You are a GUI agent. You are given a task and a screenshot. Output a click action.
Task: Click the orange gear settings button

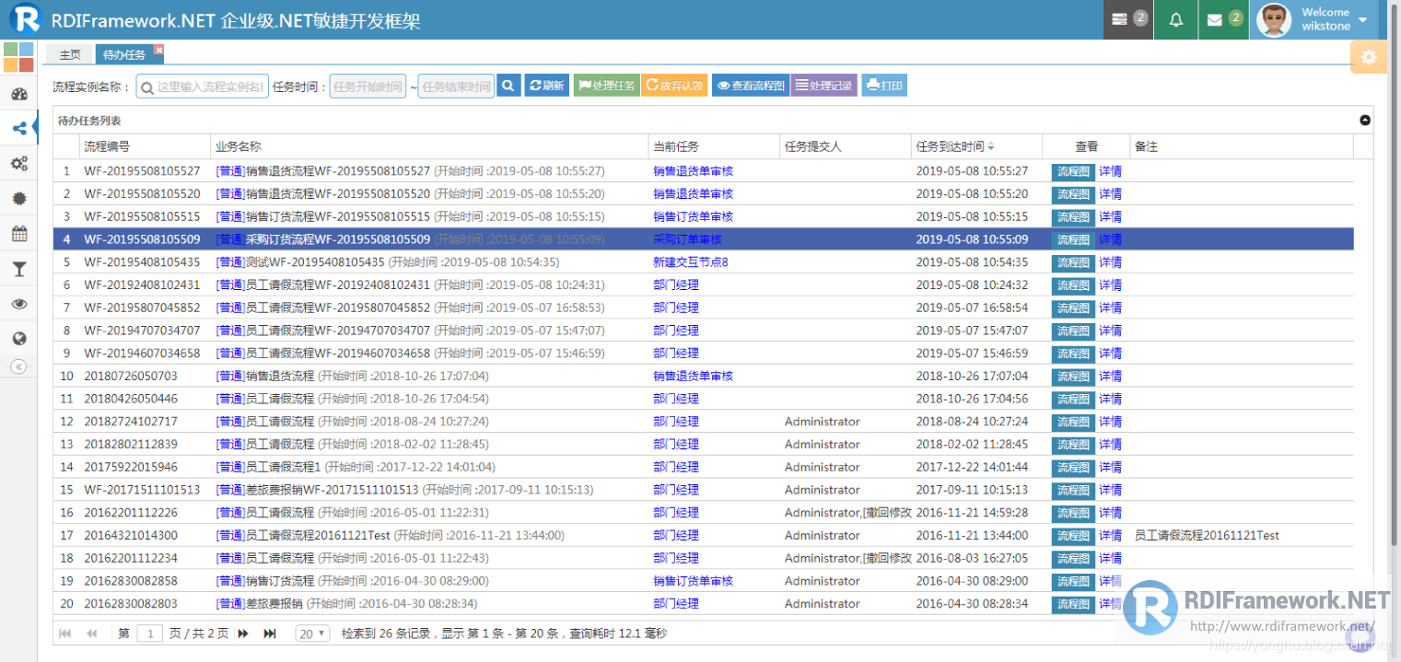tap(1369, 57)
